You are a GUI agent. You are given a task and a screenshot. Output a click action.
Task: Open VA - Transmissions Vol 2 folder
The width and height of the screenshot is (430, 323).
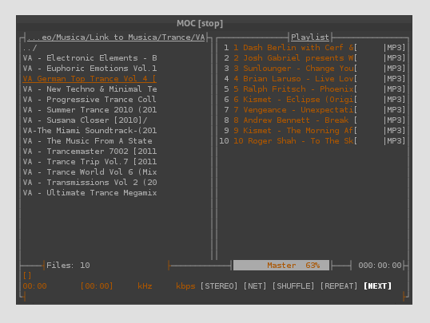coord(90,183)
